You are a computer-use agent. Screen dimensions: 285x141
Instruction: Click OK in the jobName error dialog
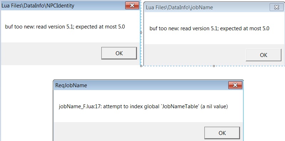tap(264, 55)
